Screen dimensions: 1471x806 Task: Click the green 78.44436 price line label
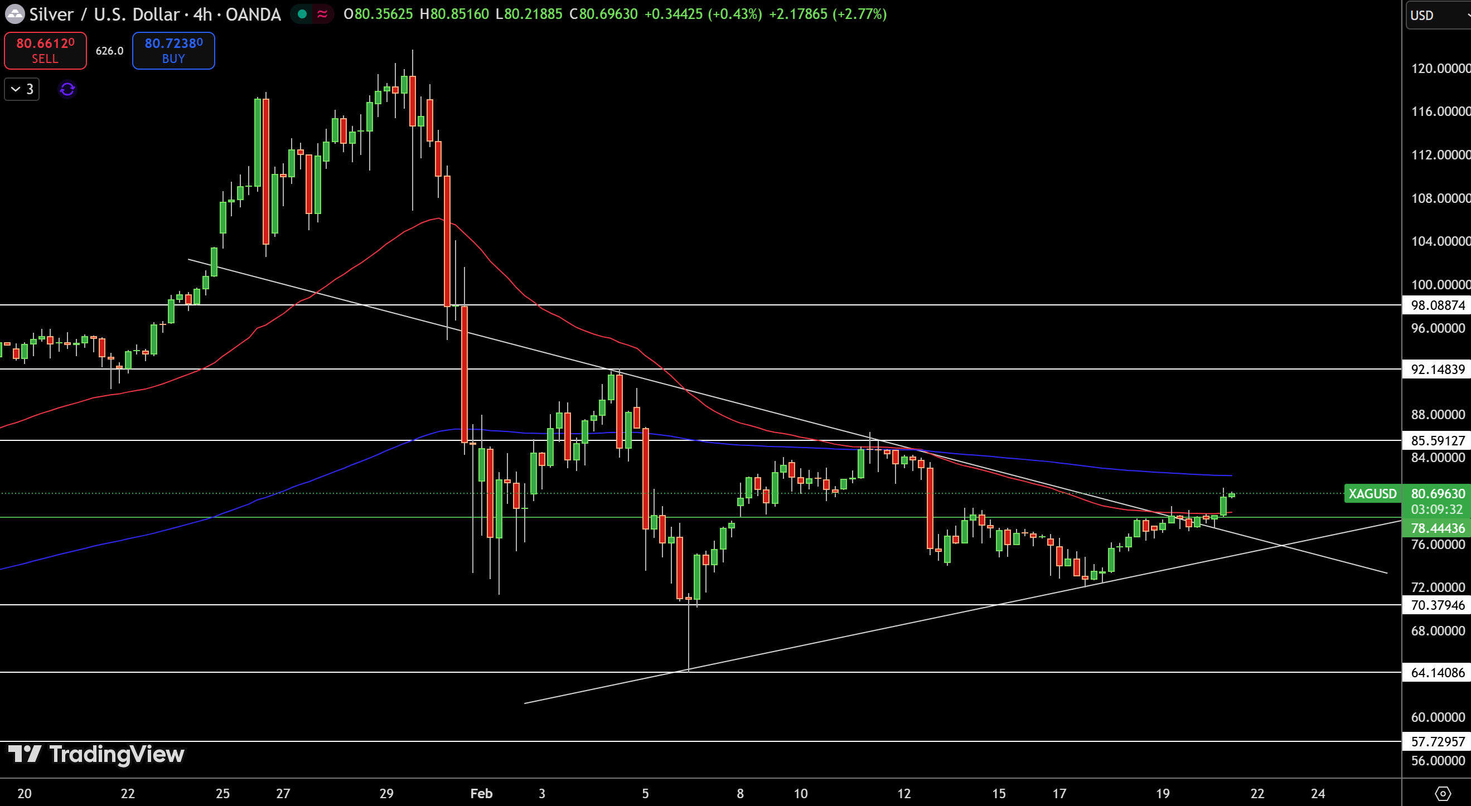1438,528
